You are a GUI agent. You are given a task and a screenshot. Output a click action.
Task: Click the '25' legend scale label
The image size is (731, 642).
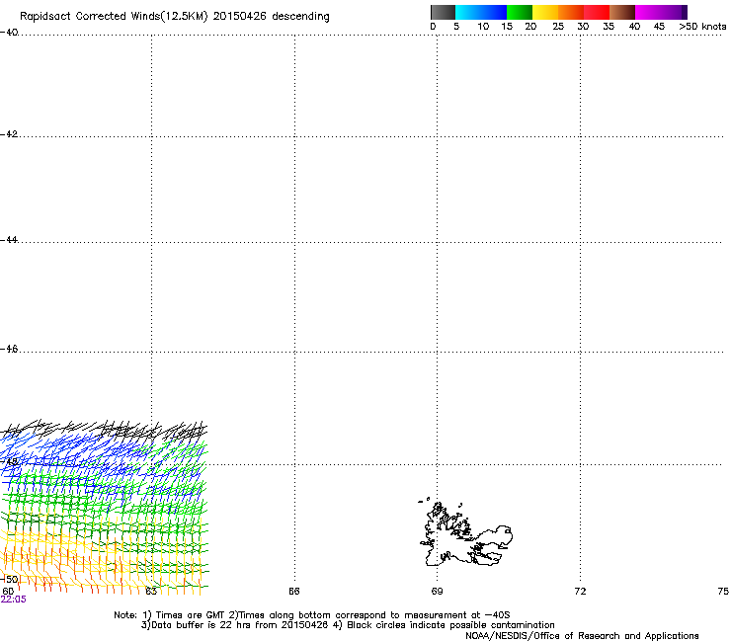click(x=558, y=27)
